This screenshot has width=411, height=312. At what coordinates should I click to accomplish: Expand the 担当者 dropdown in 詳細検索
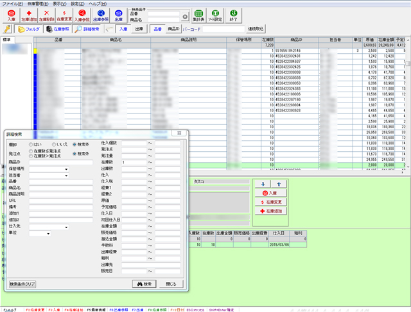point(67,174)
